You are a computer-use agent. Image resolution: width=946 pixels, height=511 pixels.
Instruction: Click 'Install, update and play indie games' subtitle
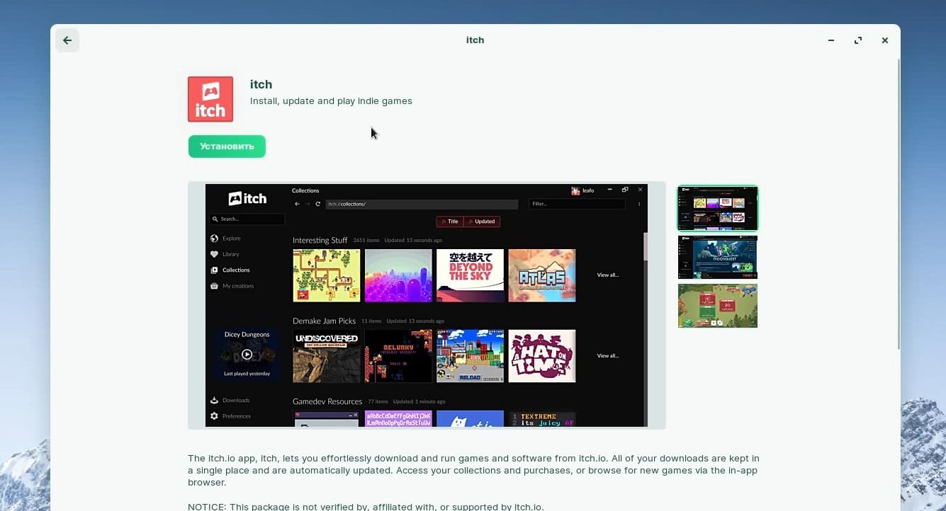331,101
